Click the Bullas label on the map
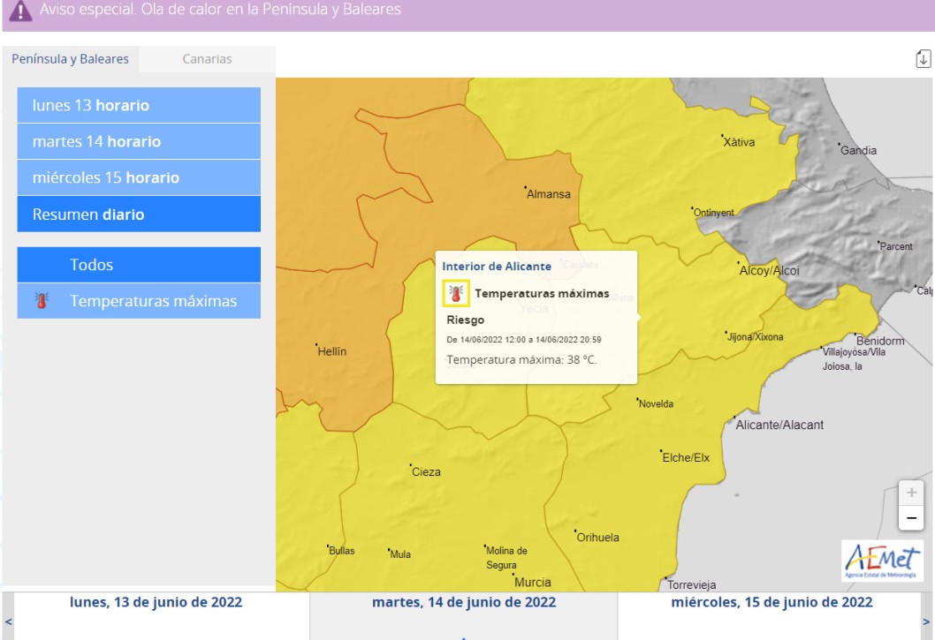 tap(341, 551)
